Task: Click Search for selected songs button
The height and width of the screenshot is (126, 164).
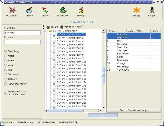Action: click(134, 110)
